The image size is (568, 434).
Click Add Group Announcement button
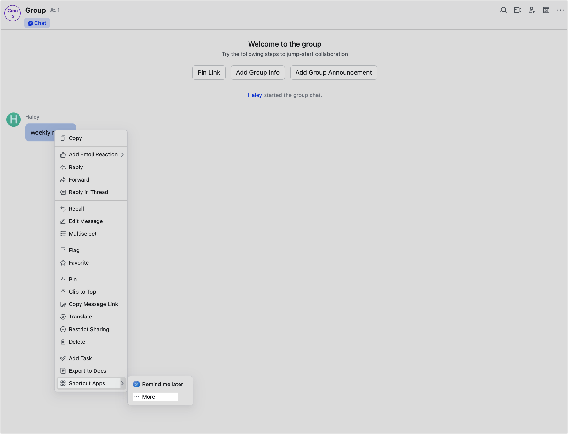coord(334,72)
